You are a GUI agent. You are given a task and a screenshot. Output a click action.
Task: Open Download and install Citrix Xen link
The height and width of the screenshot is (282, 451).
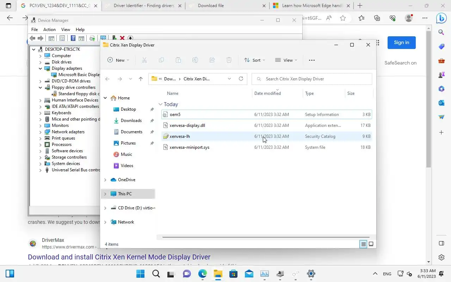tap(119, 257)
